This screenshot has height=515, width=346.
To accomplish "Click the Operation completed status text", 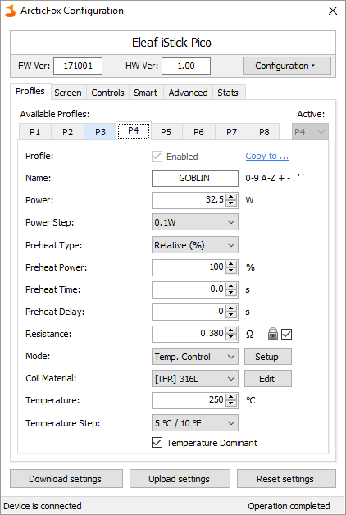I will point(289,505).
